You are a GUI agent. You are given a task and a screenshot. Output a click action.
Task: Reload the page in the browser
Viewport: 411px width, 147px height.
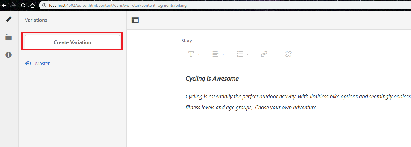pyautogui.click(x=23, y=5)
